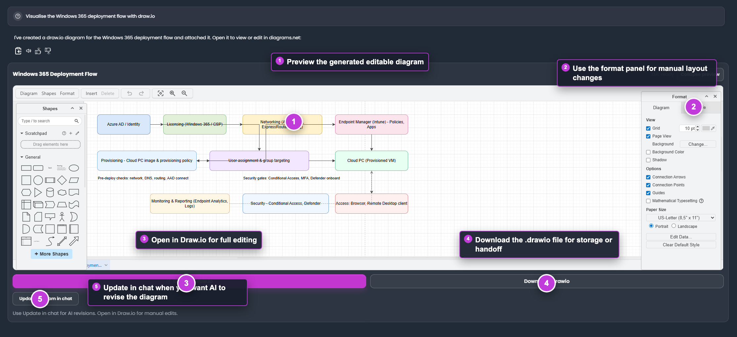
Task: Copy the assistant response with the clipboard icon
Action: coord(18,51)
